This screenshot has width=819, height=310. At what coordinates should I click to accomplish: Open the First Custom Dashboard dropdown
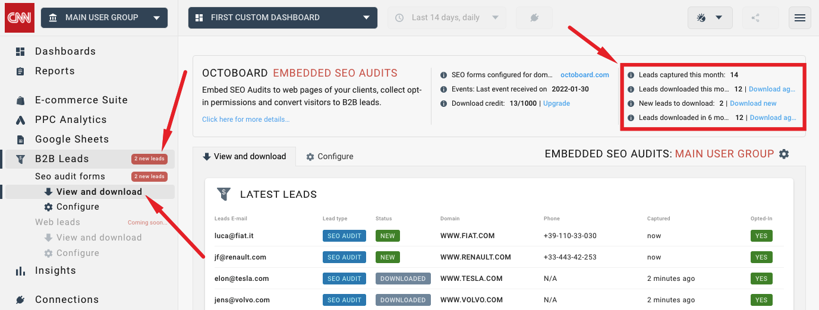(x=282, y=18)
